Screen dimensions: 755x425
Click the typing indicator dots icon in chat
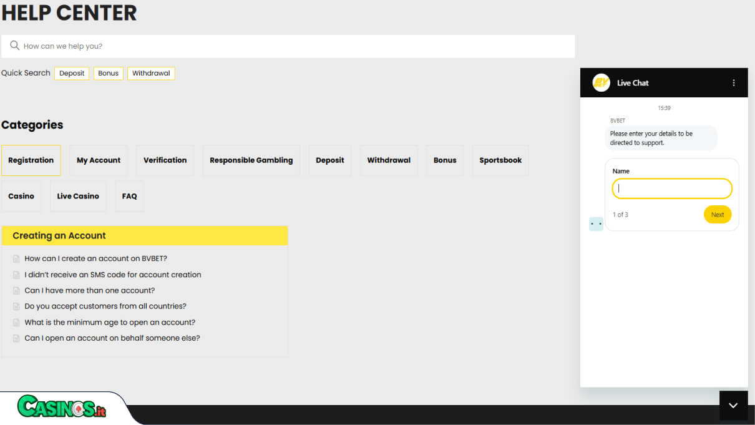597,223
